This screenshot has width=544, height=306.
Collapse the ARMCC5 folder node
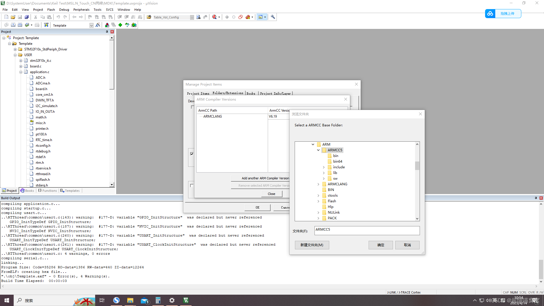(318, 150)
